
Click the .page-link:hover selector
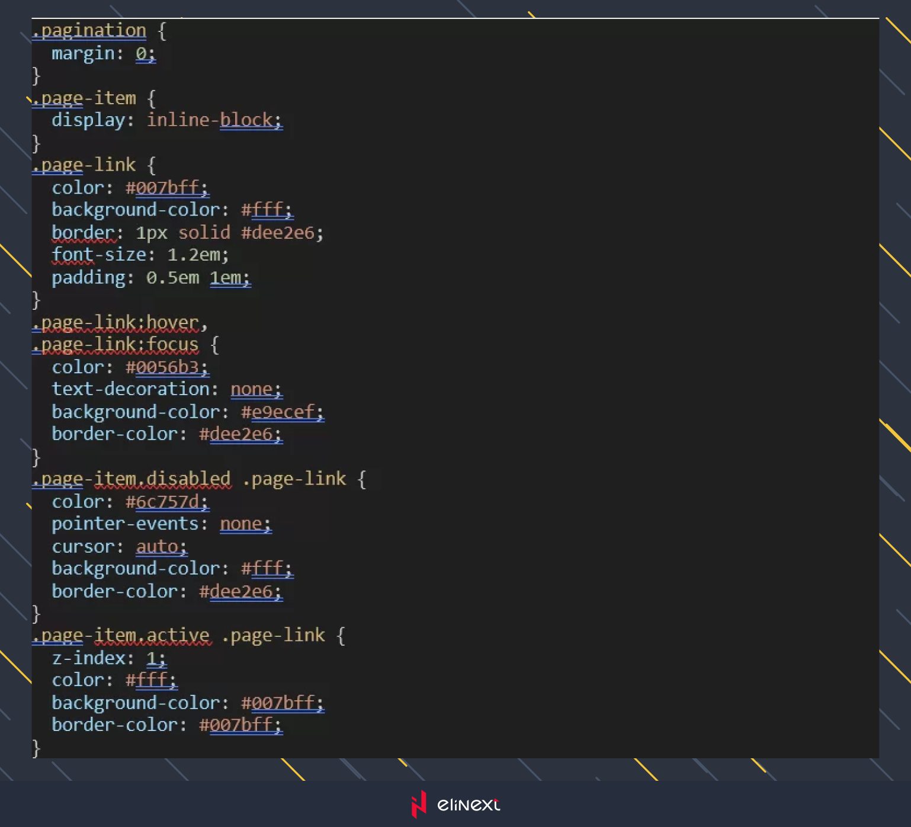click(116, 322)
